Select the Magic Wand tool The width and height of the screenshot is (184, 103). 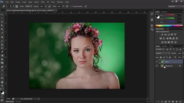tap(2, 25)
